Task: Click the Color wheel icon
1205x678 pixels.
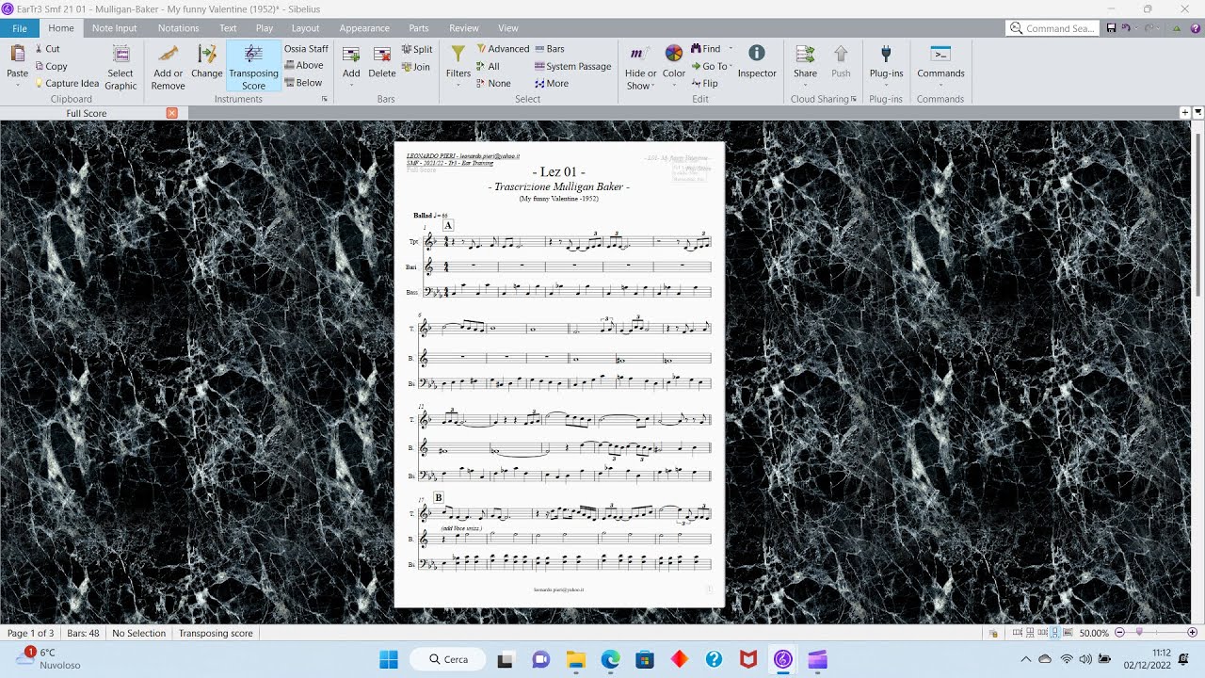Action: pos(674,54)
